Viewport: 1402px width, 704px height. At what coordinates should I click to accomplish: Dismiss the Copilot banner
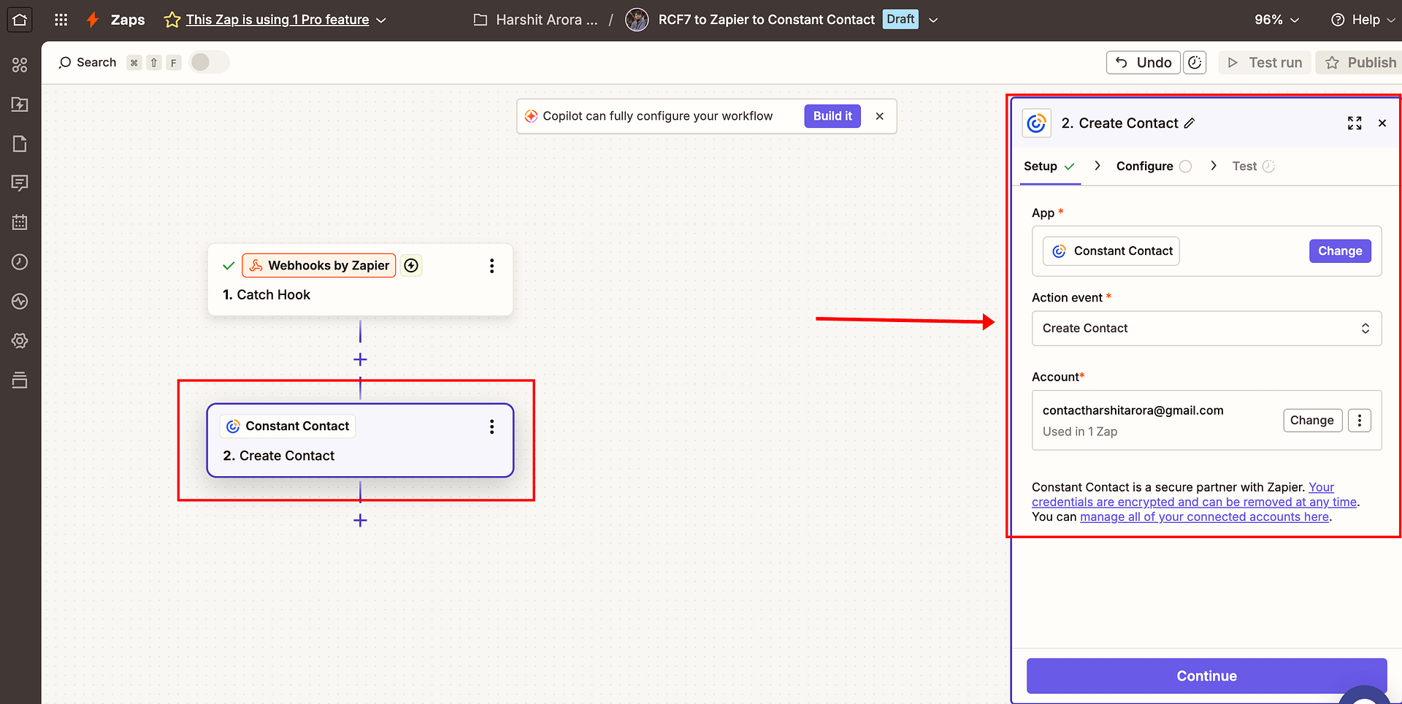coord(880,116)
